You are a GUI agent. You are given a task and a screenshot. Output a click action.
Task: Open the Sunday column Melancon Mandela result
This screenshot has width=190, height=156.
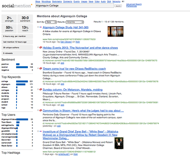click(x=73, y=90)
